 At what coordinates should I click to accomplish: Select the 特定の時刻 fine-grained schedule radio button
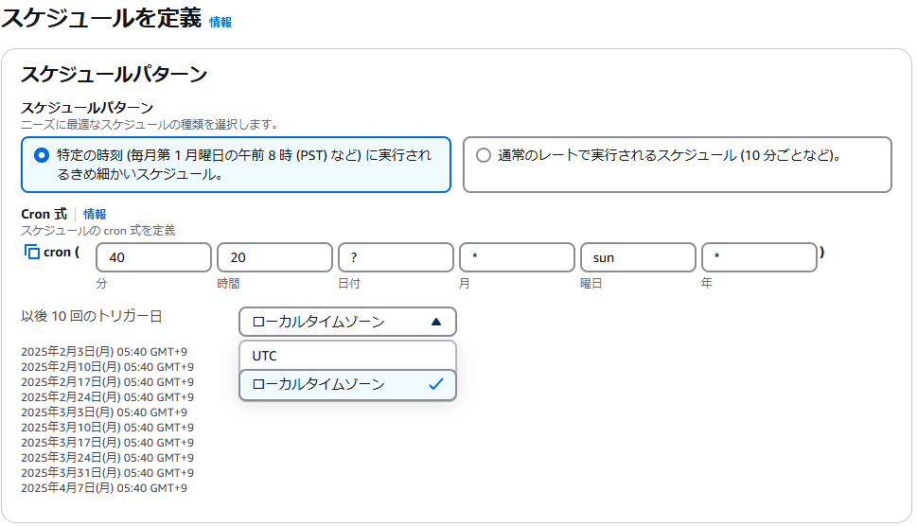tap(41, 155)
